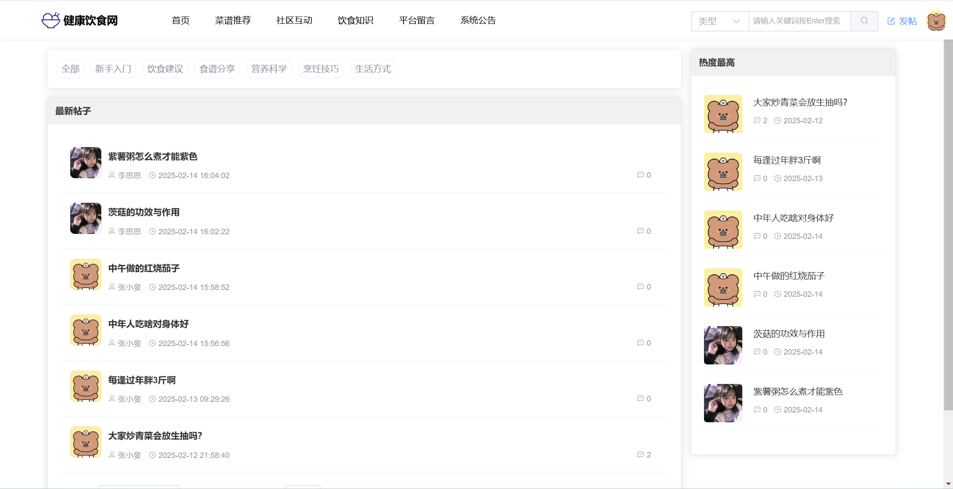Click comment count icon on 紫薯粥怎么煮才能紫色 post
Image resolution: width=953 pixels, height=489 pixels.
640,175
